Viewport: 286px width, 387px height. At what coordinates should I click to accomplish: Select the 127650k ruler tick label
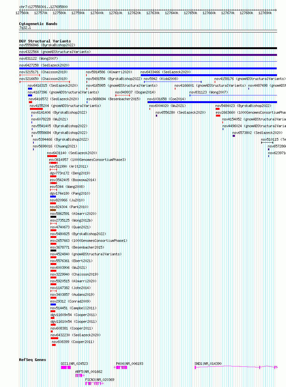[x=191, y=13]
